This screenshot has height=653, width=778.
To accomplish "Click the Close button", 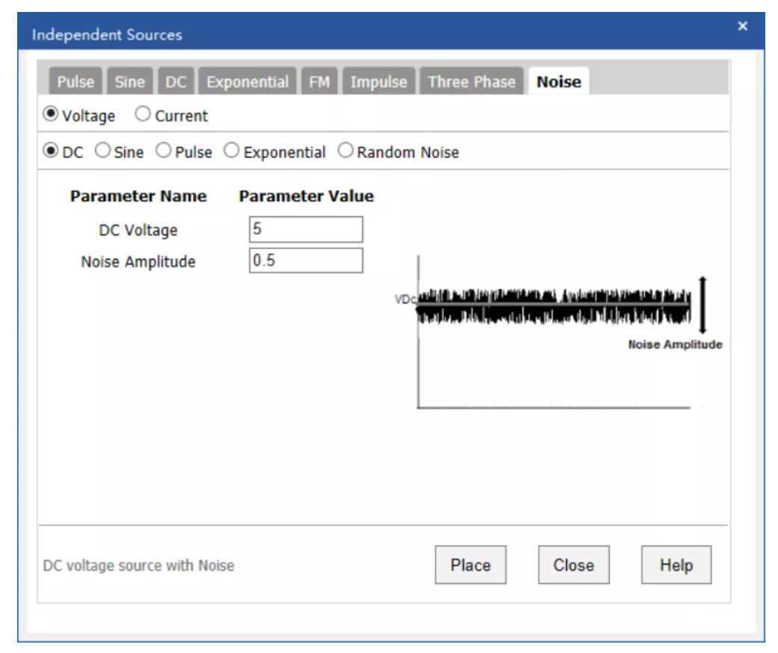I will coord(574,565).
